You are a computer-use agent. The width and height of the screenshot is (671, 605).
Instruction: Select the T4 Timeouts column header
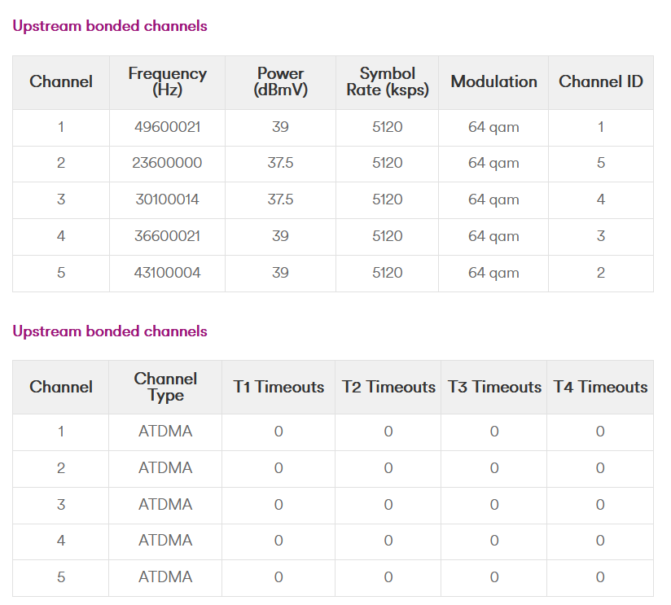click(600, 388)
